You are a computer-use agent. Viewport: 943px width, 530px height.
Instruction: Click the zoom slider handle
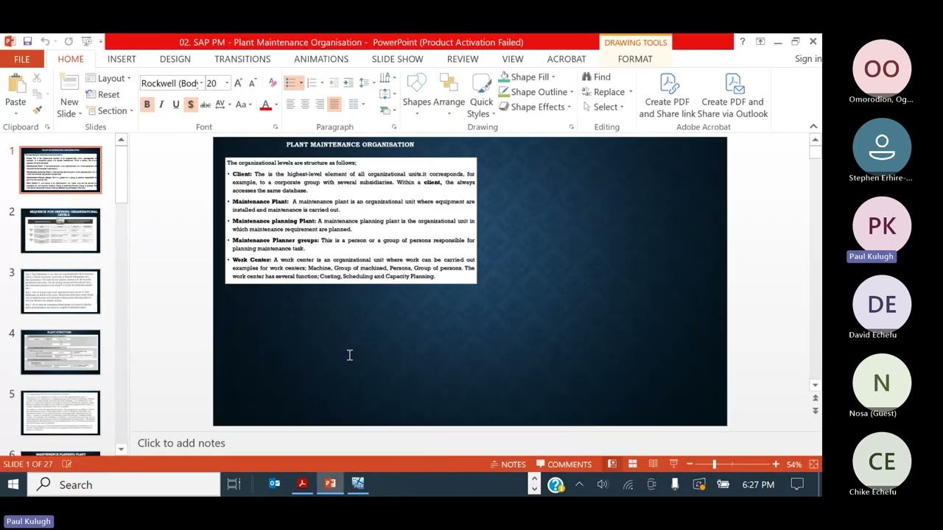click(x=714, y=464)
